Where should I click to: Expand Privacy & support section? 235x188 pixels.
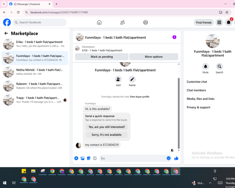(x=198, y=107)
